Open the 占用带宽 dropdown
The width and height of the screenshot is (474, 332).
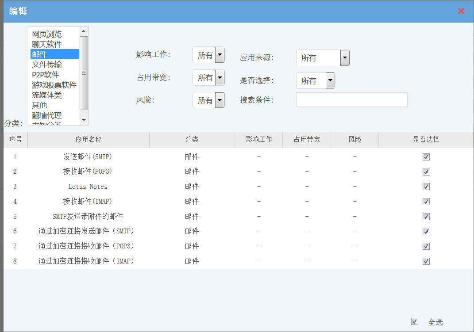coord(219,78)
